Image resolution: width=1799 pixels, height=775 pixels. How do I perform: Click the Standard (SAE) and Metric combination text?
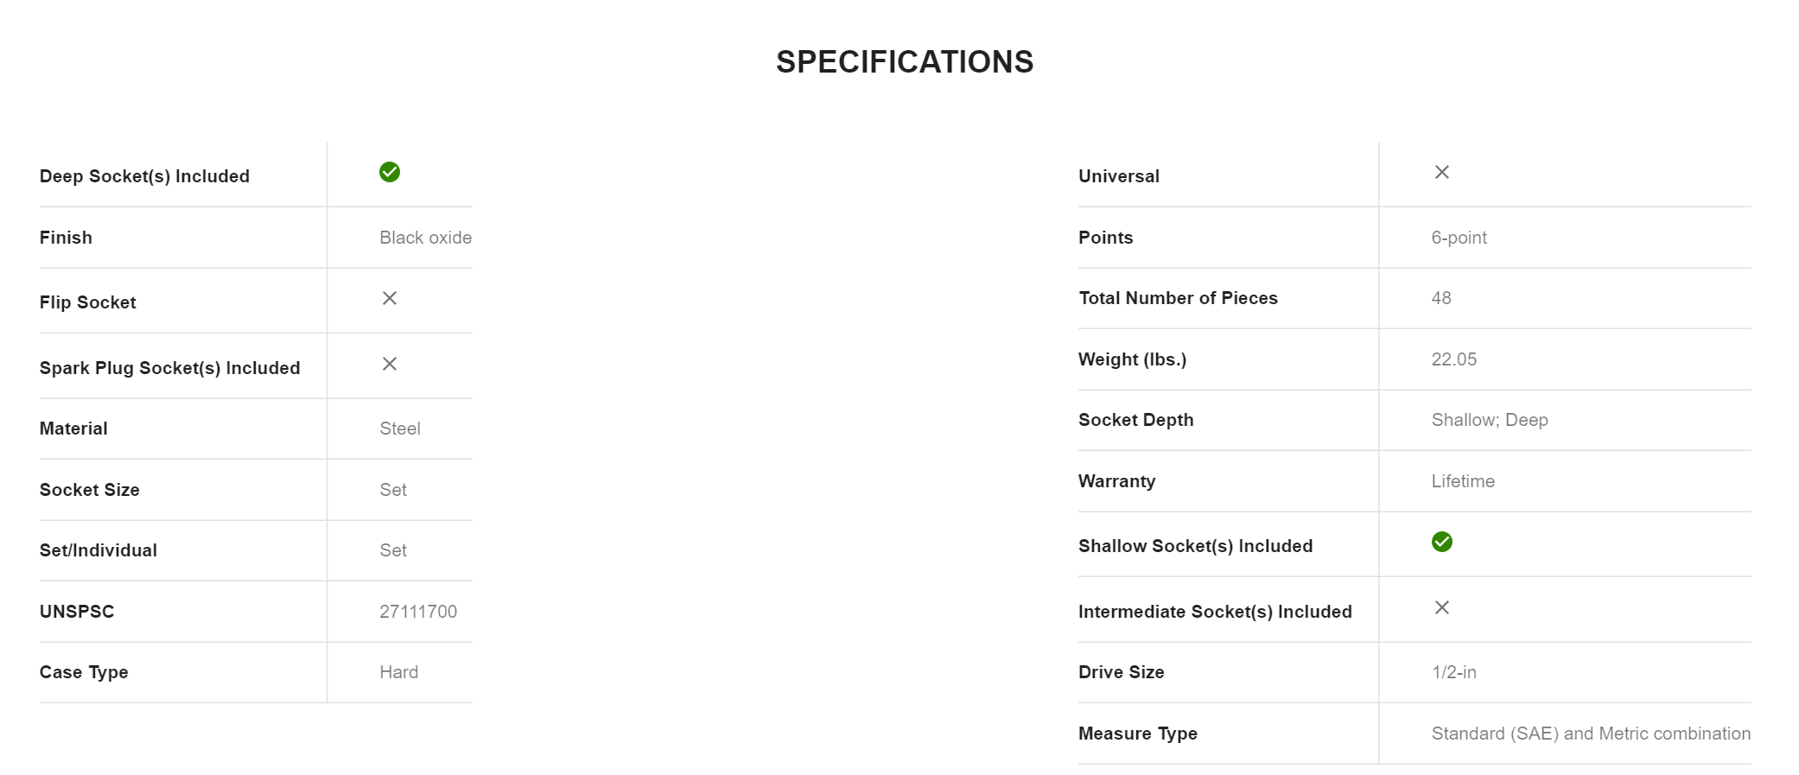click(x=1590, y=734)
